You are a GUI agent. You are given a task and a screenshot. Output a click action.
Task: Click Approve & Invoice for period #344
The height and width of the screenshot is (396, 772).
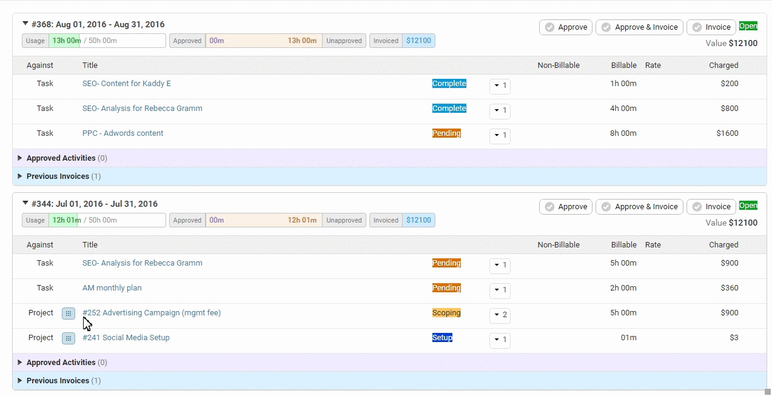(x=639, y=207)
